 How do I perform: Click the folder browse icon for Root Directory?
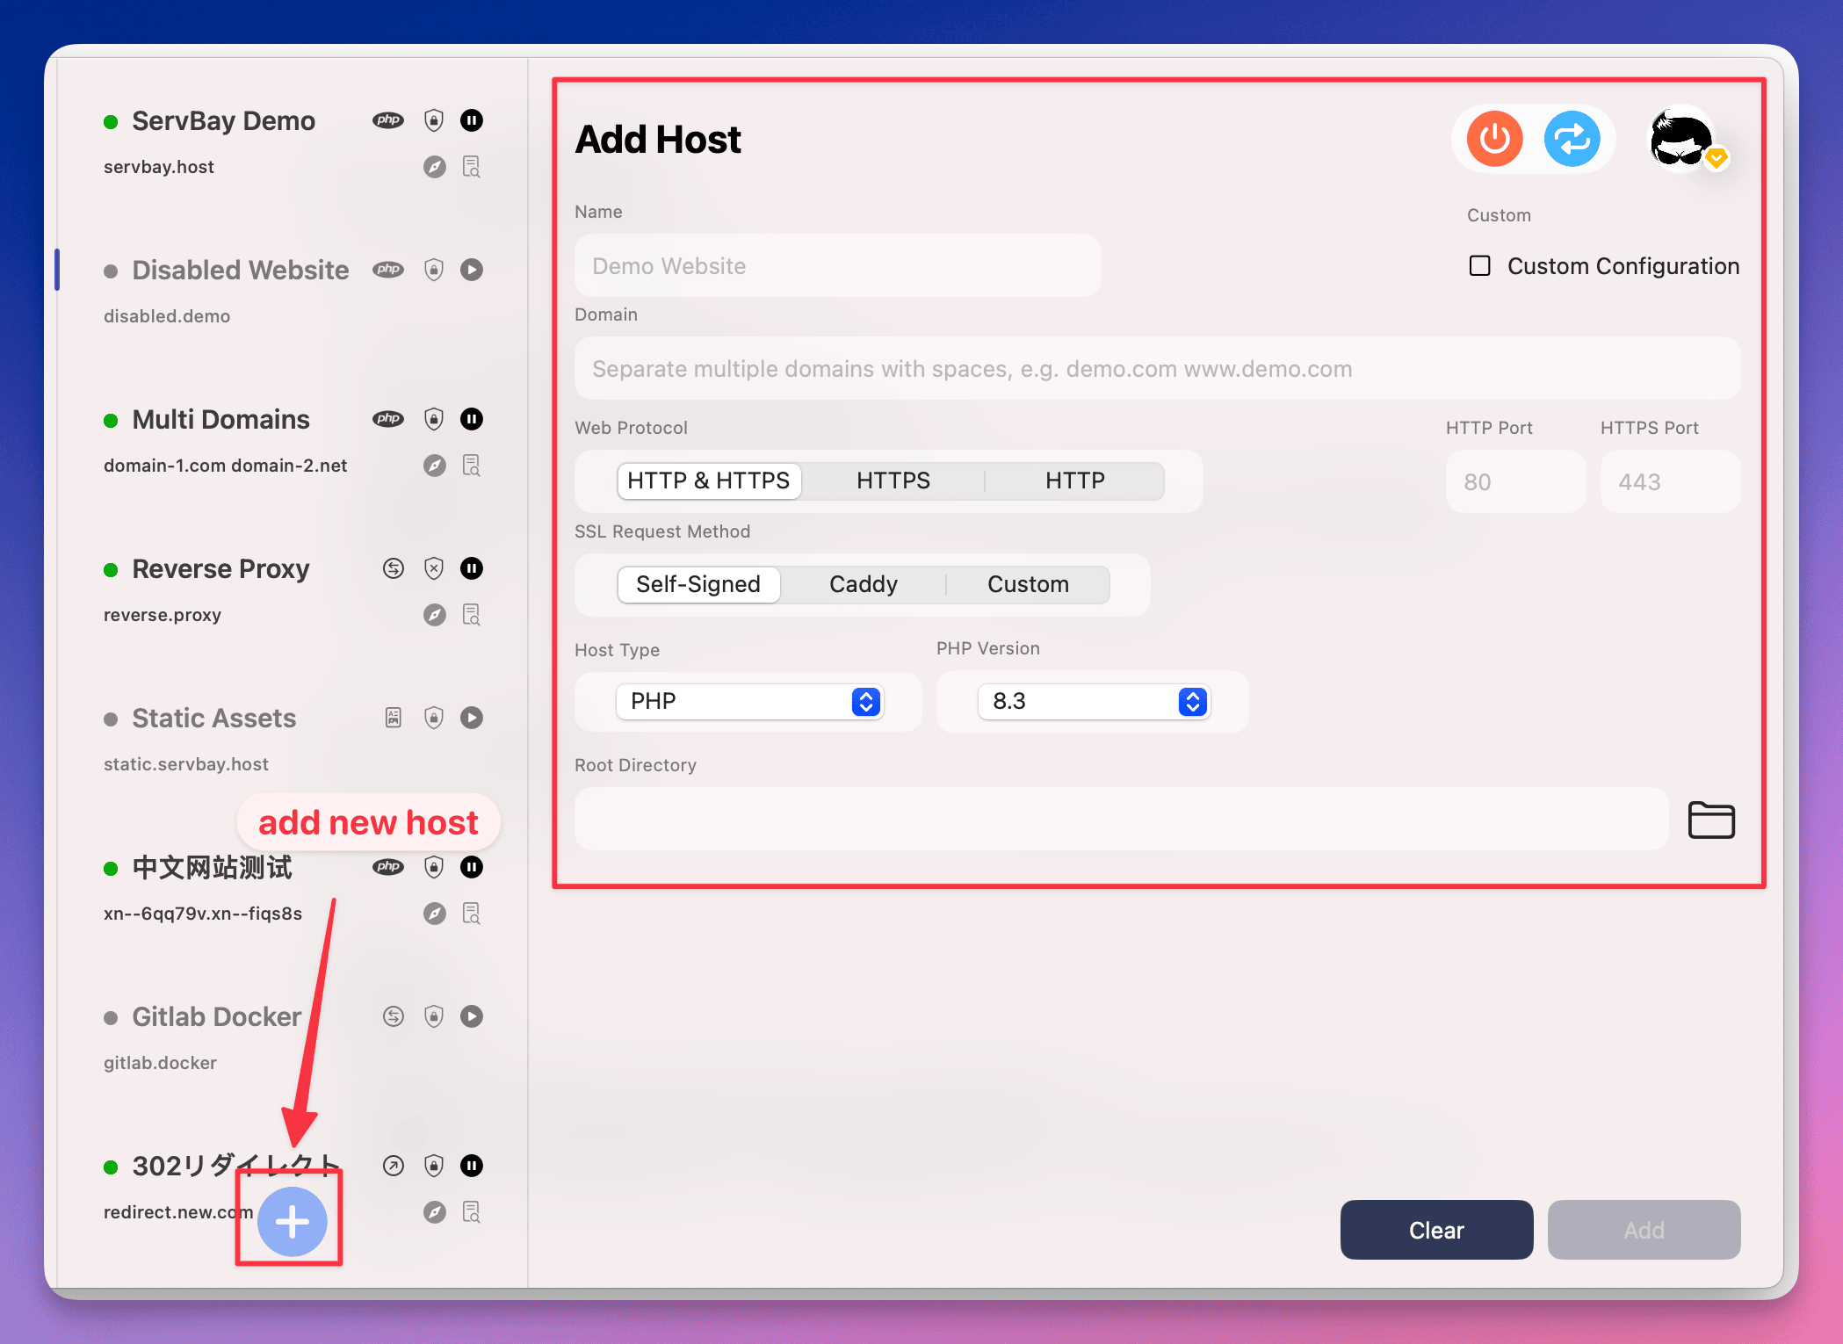1711,819
